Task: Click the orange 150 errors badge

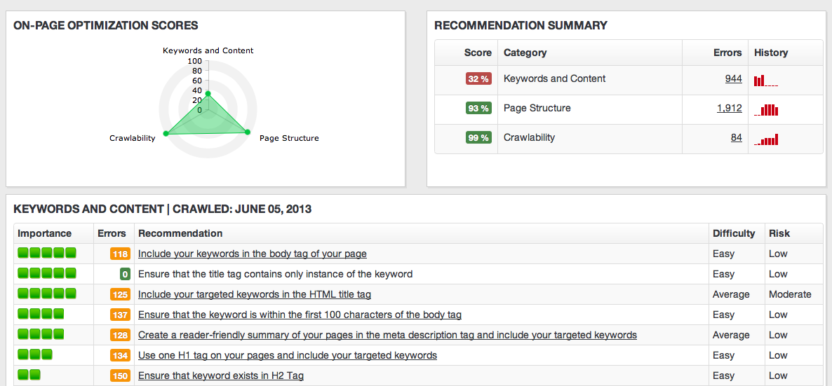Action: pos(120,376)
